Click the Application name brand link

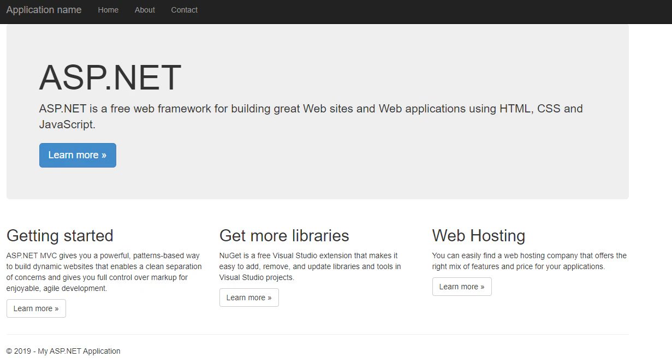pyautogui.click(x=44, y=10)
